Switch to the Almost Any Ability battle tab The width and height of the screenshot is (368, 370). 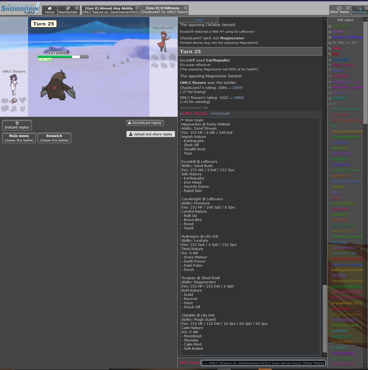(111, 10)
